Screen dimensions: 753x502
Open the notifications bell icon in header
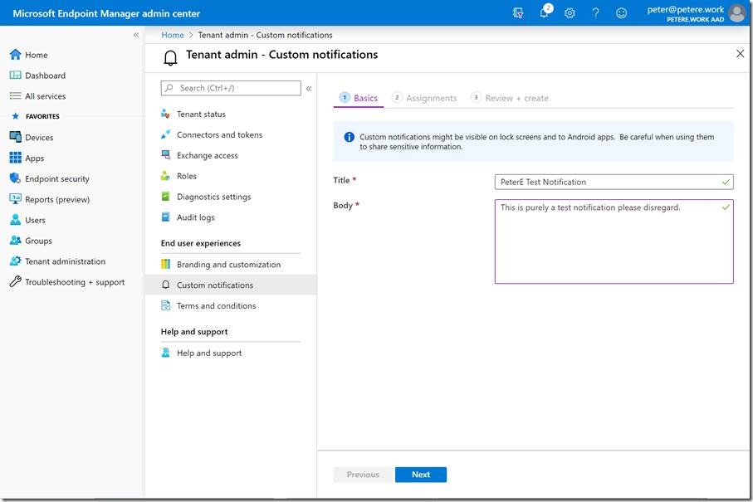coord(545,13)
